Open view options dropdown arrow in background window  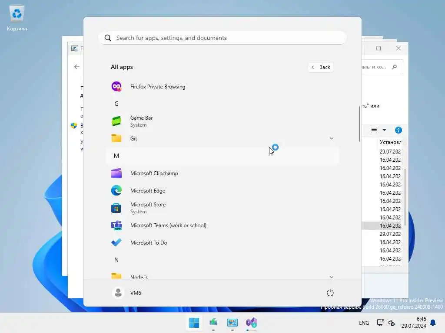pyautogui.click(x=384, y=130)
